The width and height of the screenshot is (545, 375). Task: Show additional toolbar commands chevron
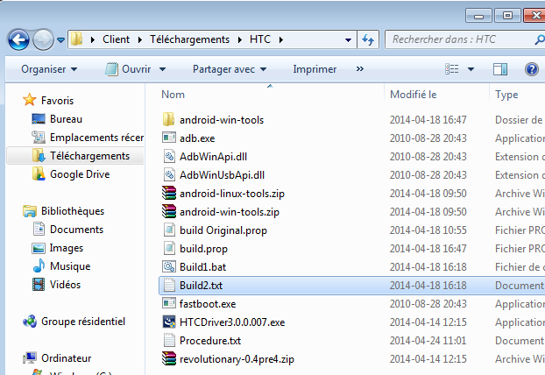(x=360, y=69)
